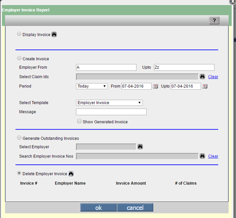Focus the greyed Select Claim Ids field
This screenshot has width=236, height=218.
click(137, 77)
